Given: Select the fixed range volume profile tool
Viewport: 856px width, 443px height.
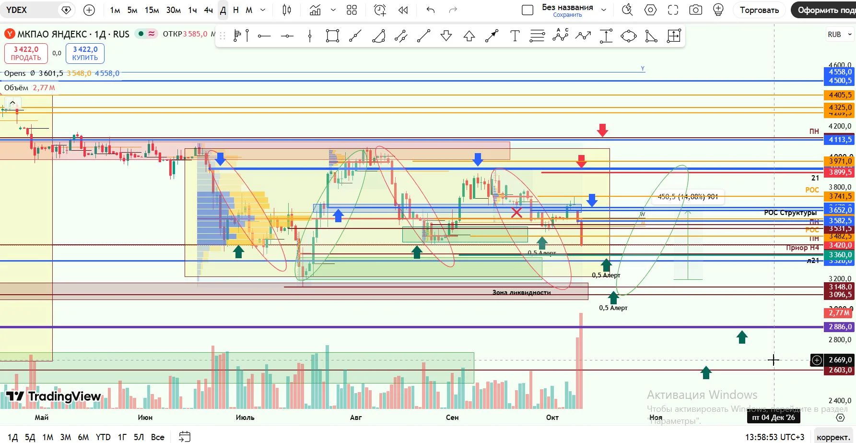Looking at the screenshot, I should [241, 36].
